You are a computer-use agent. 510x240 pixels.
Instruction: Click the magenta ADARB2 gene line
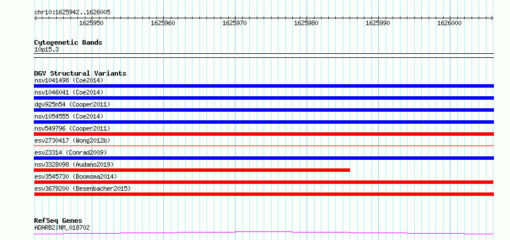coord(264,233)
